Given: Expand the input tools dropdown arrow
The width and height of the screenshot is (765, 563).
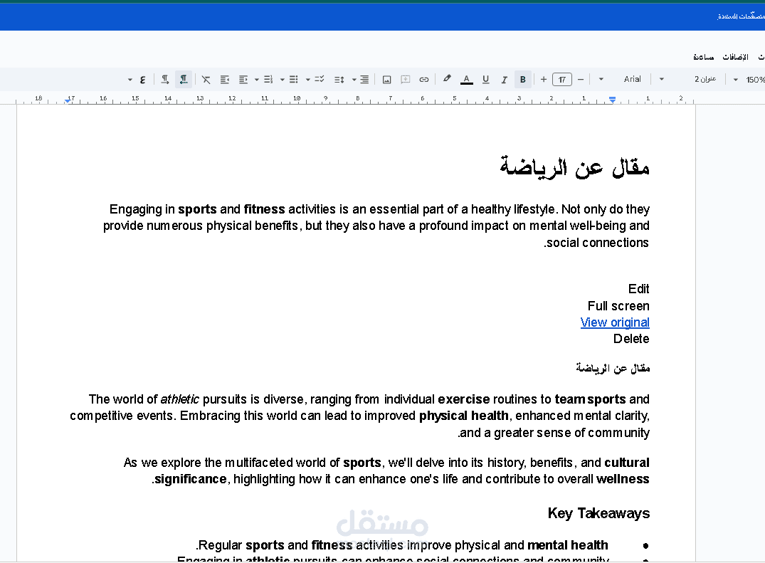Looking at the screenshot, I should tap(130, 80).
